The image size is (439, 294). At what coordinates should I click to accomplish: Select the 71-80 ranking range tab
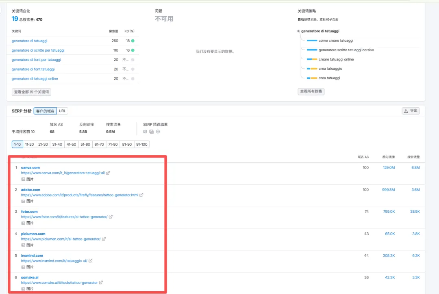click(113, 144)
